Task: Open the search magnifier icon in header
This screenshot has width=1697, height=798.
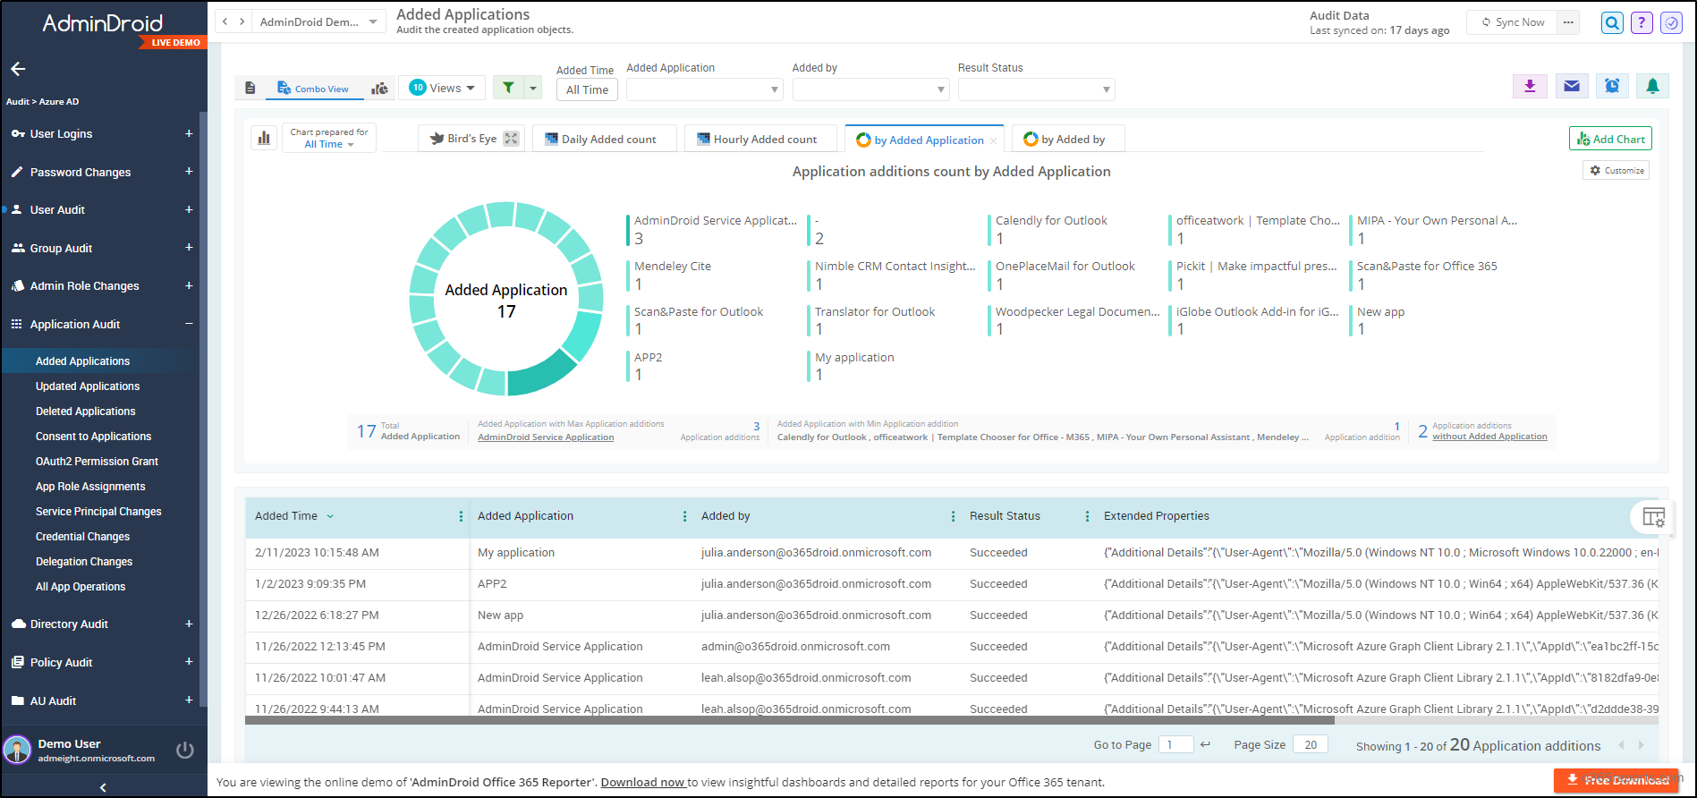Action: pos(1612,23)
